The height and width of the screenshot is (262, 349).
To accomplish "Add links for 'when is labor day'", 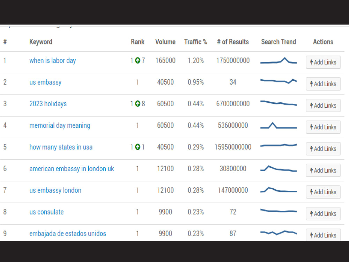I will tap(323, 62).
